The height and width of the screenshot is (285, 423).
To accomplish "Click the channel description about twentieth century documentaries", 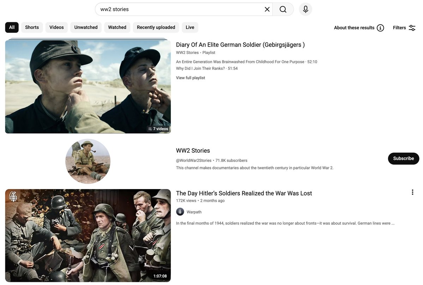I will tap(255, 168).
